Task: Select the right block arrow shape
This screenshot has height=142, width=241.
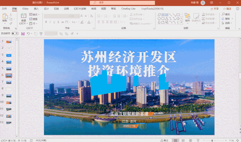Action: (x=178, y=18)
